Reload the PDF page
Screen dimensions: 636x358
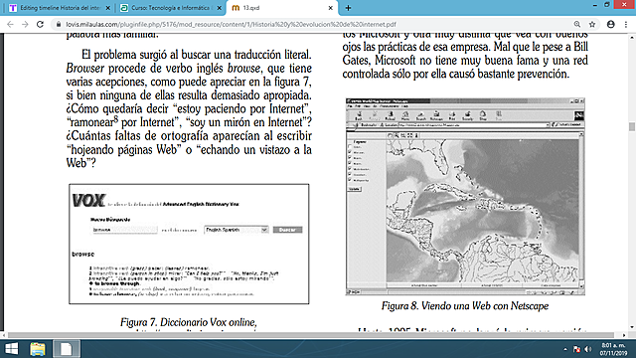pos(40,24)
